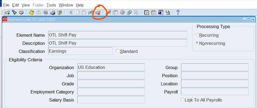Open the Tools menu
The image size is (257, 108).
(x=51, y=5)
